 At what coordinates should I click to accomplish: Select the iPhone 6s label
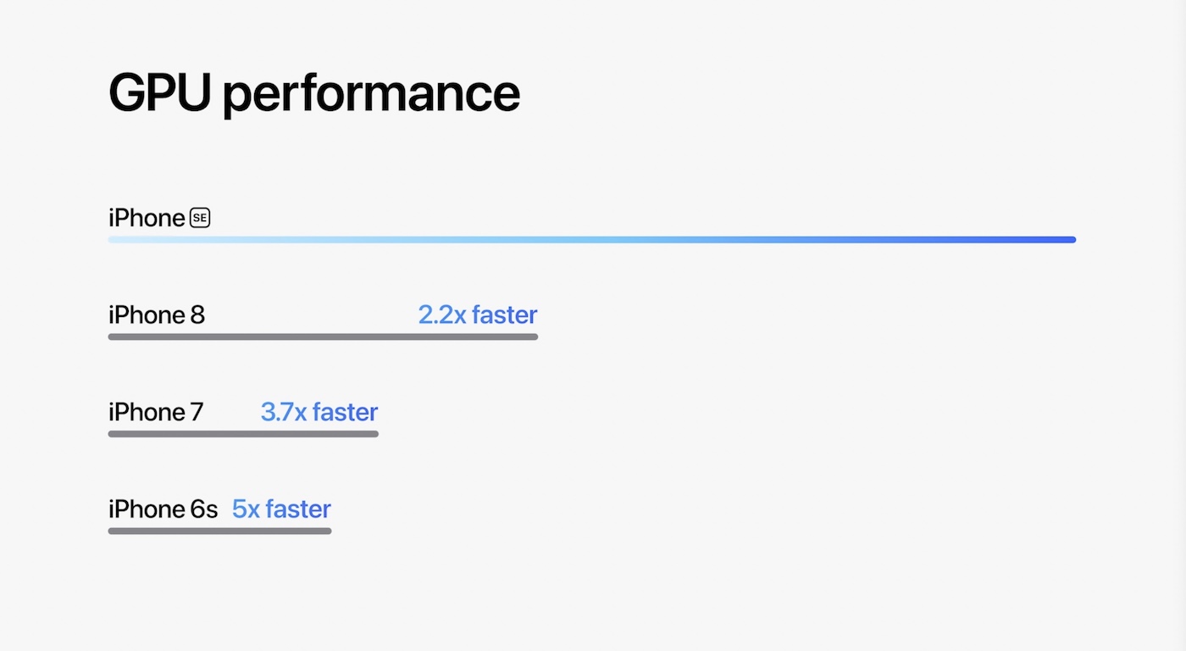pyautogui.click(x=163, y=509)
